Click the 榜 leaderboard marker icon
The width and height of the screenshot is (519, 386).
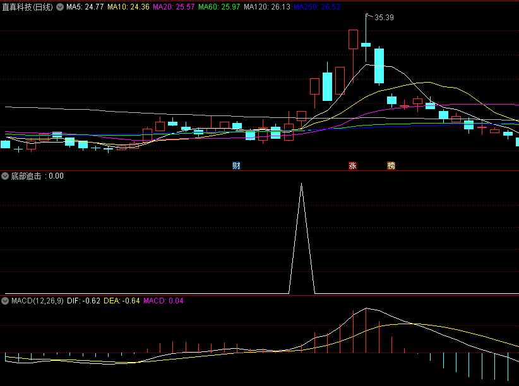(x=391, y=165)
